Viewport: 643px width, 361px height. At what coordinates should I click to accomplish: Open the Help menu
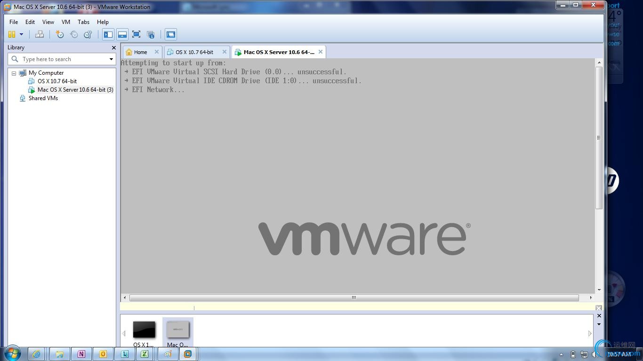coord(103,22)
